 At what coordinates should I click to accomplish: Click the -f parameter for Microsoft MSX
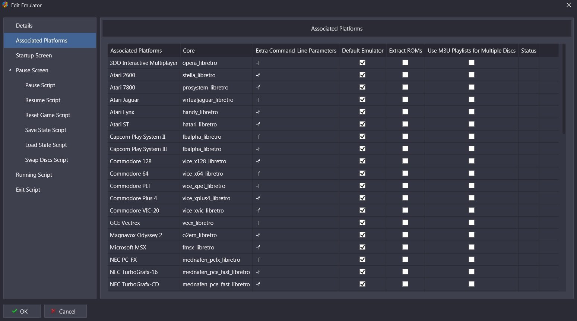(x=296, y=247)
